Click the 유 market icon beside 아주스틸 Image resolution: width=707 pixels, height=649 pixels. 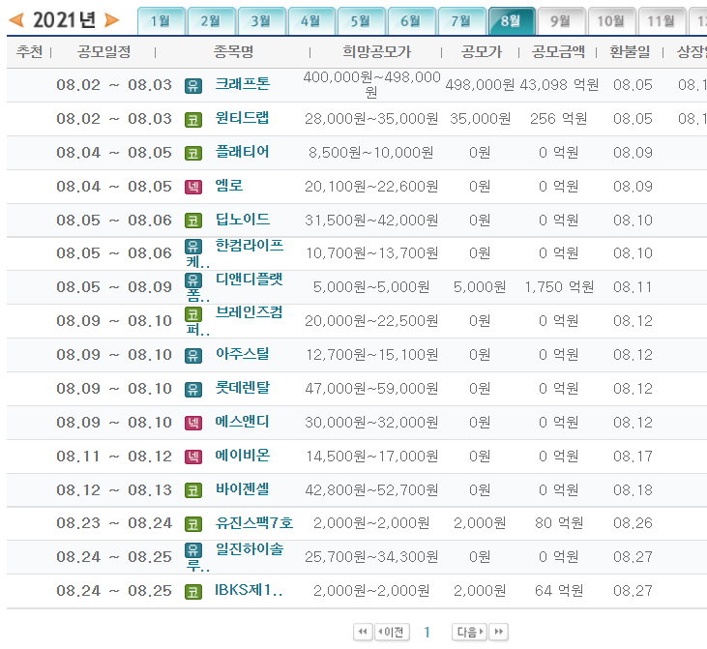click(x=193, y=356)
